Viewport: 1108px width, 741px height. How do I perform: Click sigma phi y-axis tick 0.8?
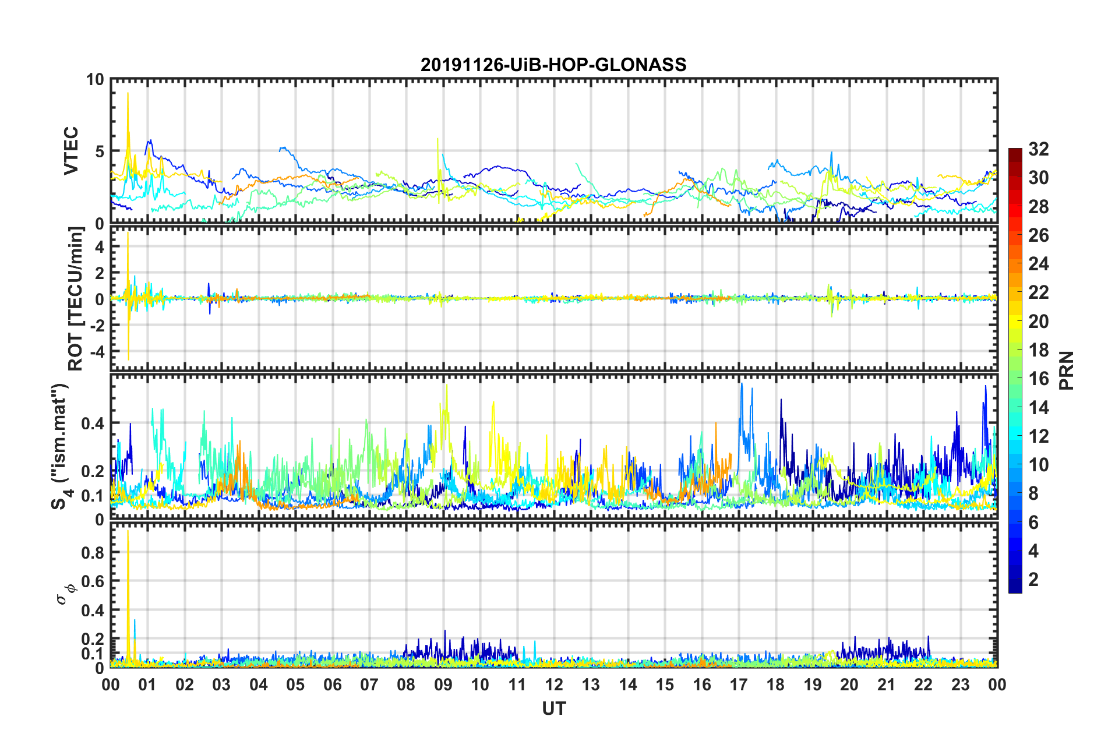(93, 553)
